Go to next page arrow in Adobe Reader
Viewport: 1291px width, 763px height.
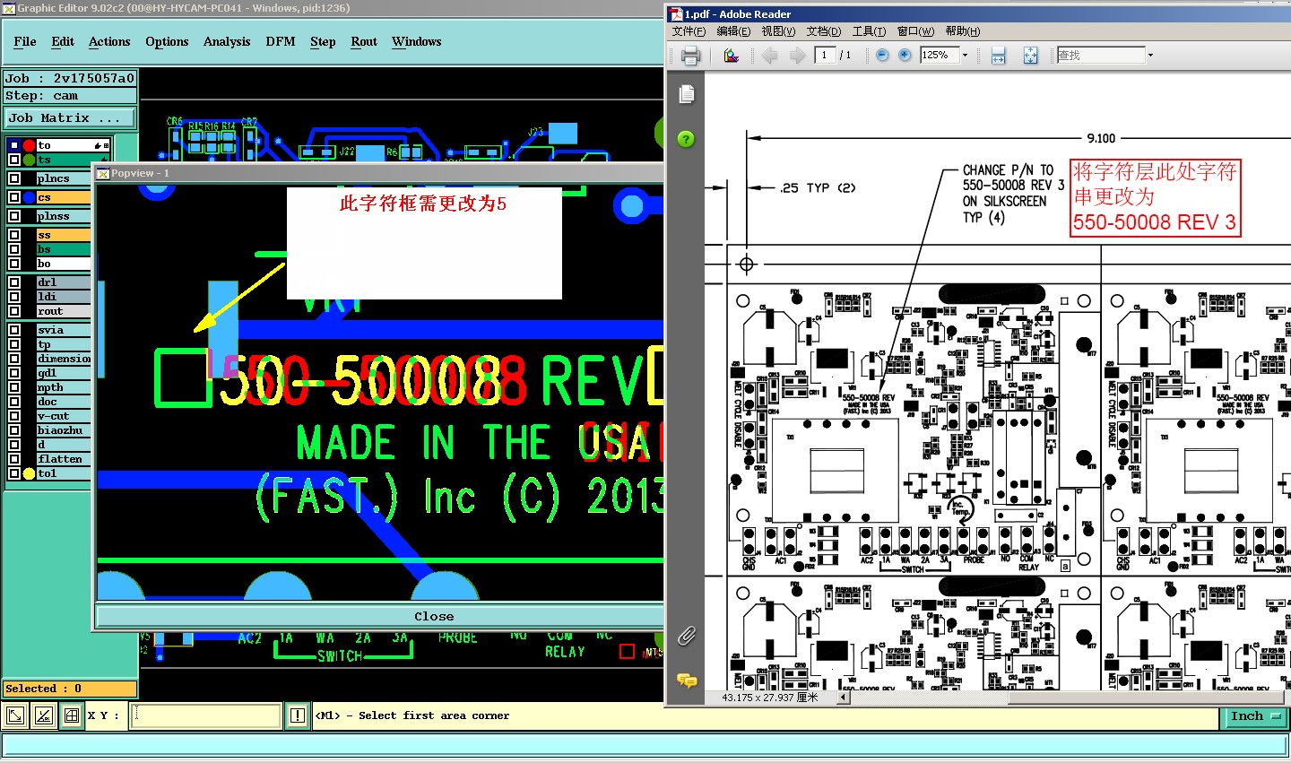click(797, 56)
